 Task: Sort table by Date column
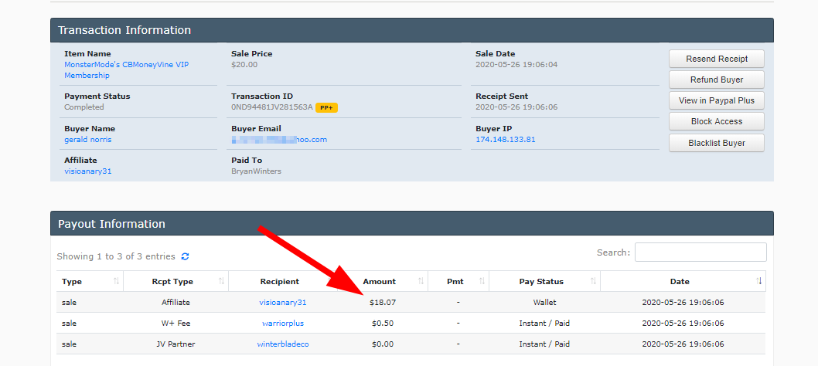coord(683,282)
